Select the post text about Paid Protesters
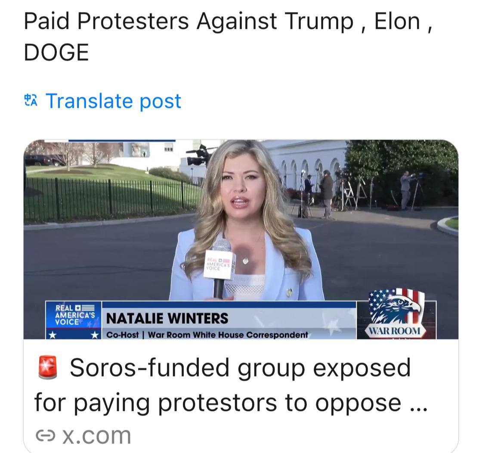 coord(228,36)
